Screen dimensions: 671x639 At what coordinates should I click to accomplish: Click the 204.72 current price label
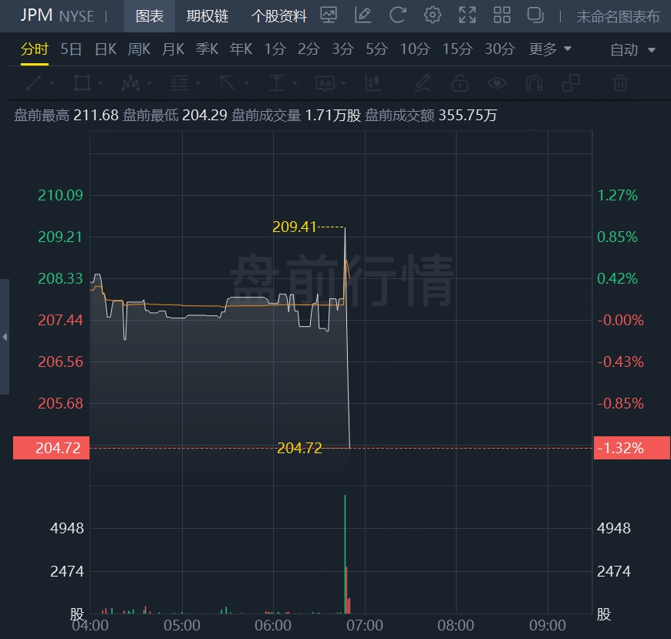(52, 448)
